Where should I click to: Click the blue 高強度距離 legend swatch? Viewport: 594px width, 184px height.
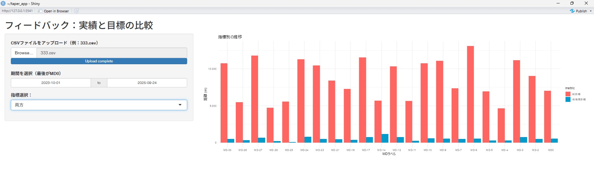pyautogui.click(x=568, y=99)
